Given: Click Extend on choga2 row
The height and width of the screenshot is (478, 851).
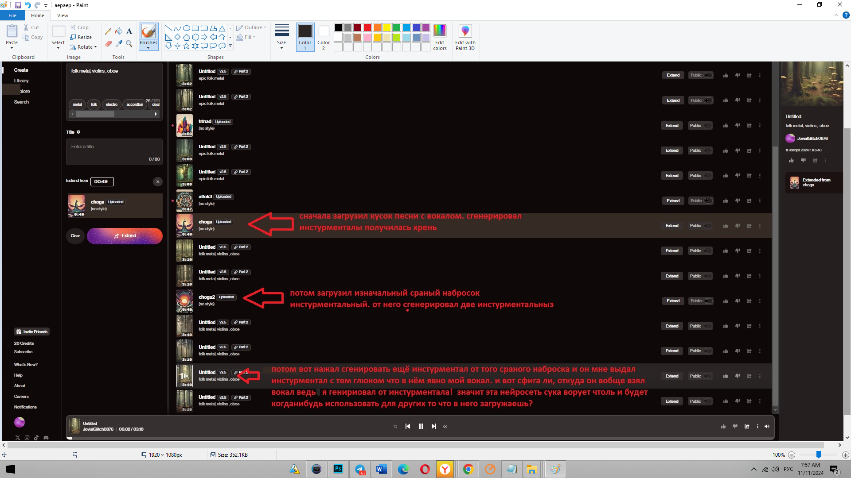Looking at the screenshot, I should coord(673,301).
